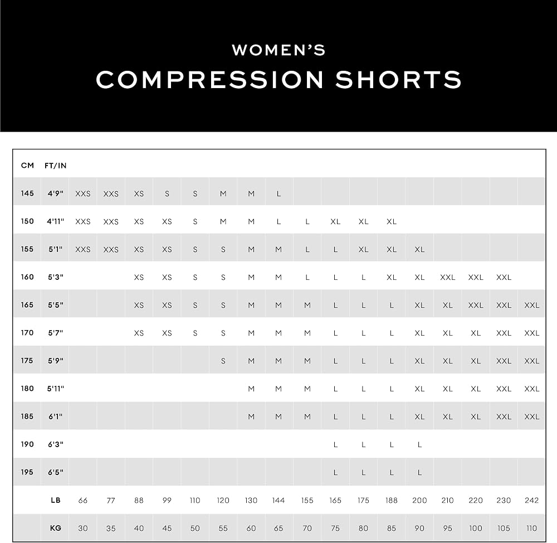Click the 145 cm row label

pos(27,193)
